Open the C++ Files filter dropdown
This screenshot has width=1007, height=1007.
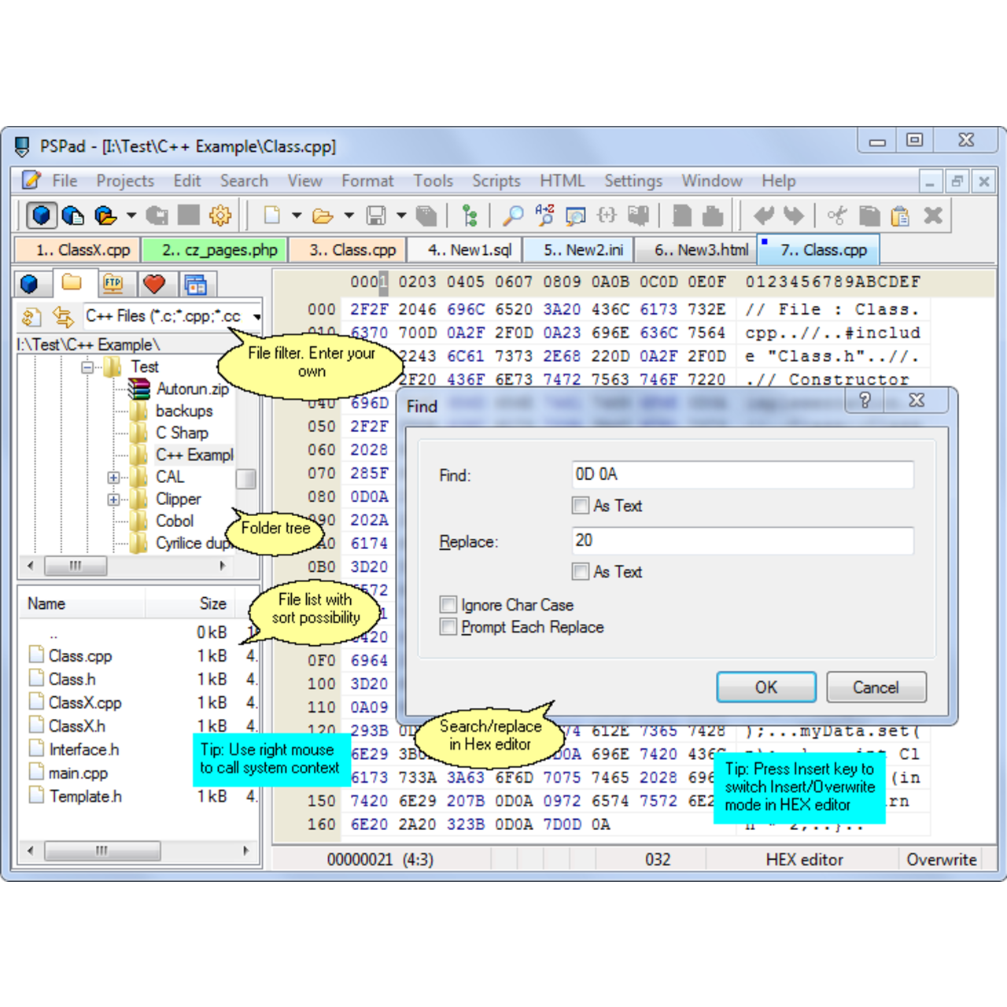(x=256, y=316)
